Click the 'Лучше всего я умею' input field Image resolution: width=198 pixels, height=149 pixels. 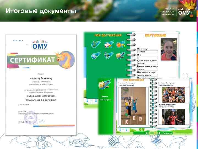coord(147,63)
